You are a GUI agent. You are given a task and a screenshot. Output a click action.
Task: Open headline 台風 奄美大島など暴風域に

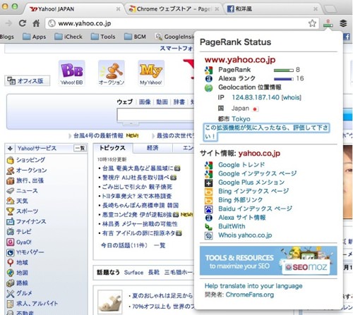tap(138, 168)
